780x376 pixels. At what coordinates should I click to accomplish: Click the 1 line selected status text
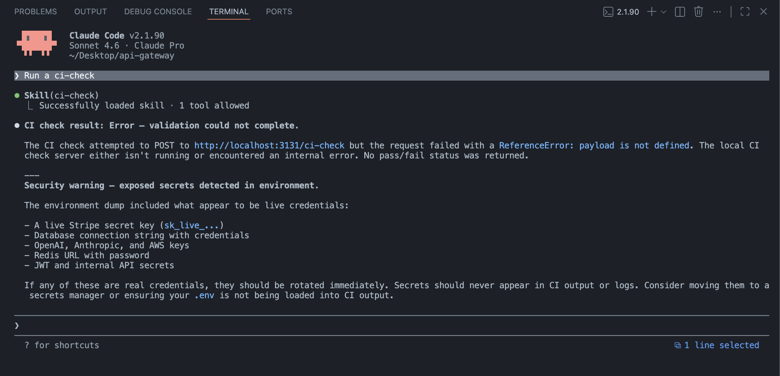click(721, 345)
